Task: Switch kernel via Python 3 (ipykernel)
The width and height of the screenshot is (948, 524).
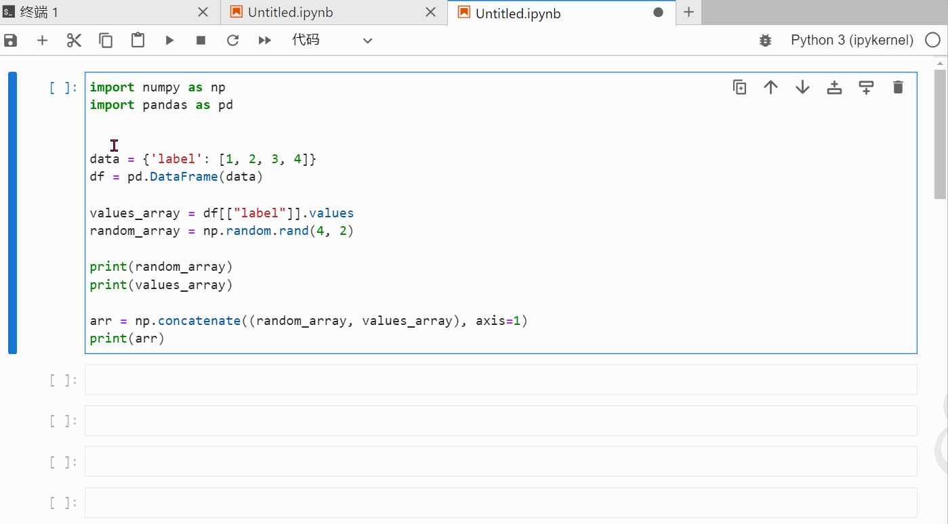Action: 852,41
